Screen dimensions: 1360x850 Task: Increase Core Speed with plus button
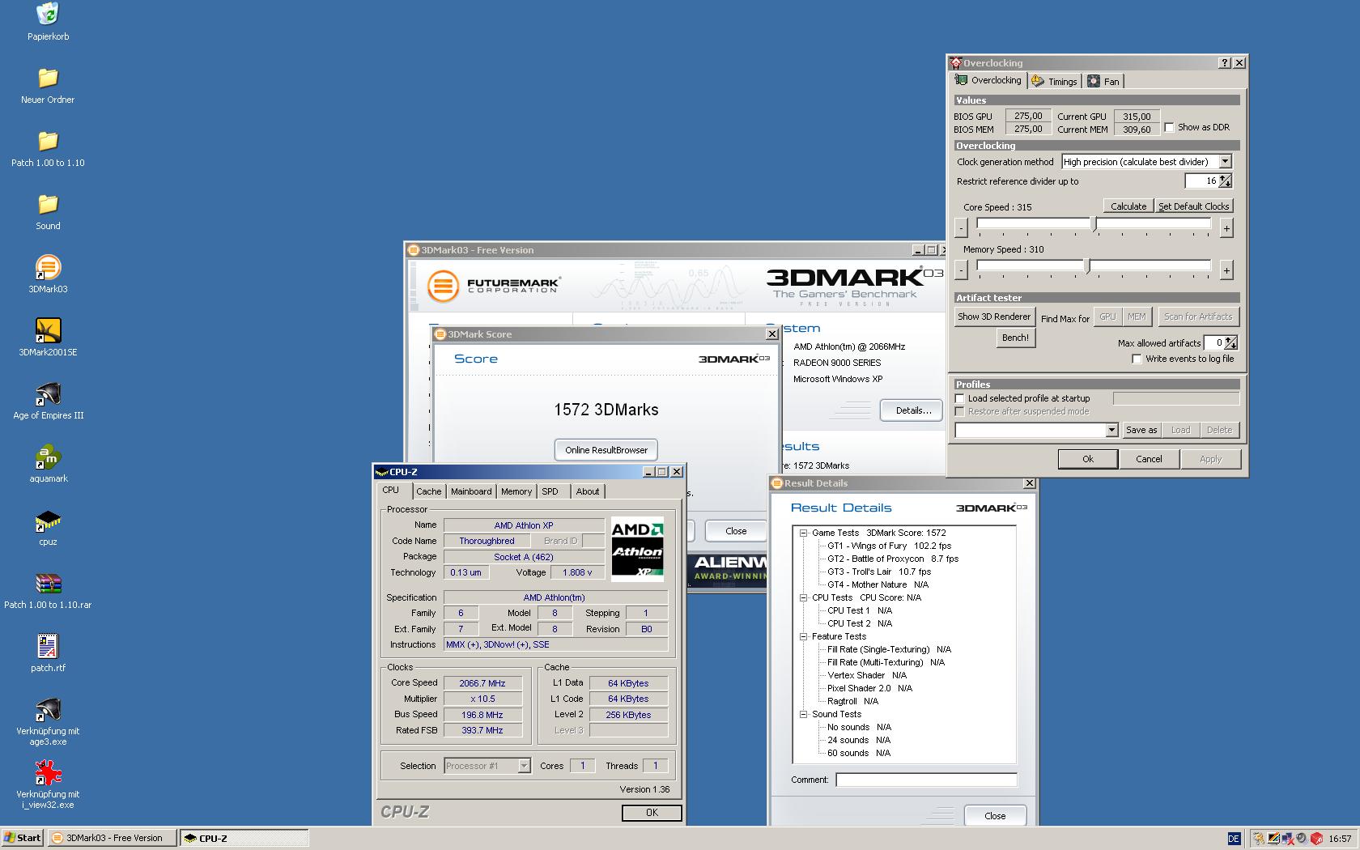[x=1226, y=228]
